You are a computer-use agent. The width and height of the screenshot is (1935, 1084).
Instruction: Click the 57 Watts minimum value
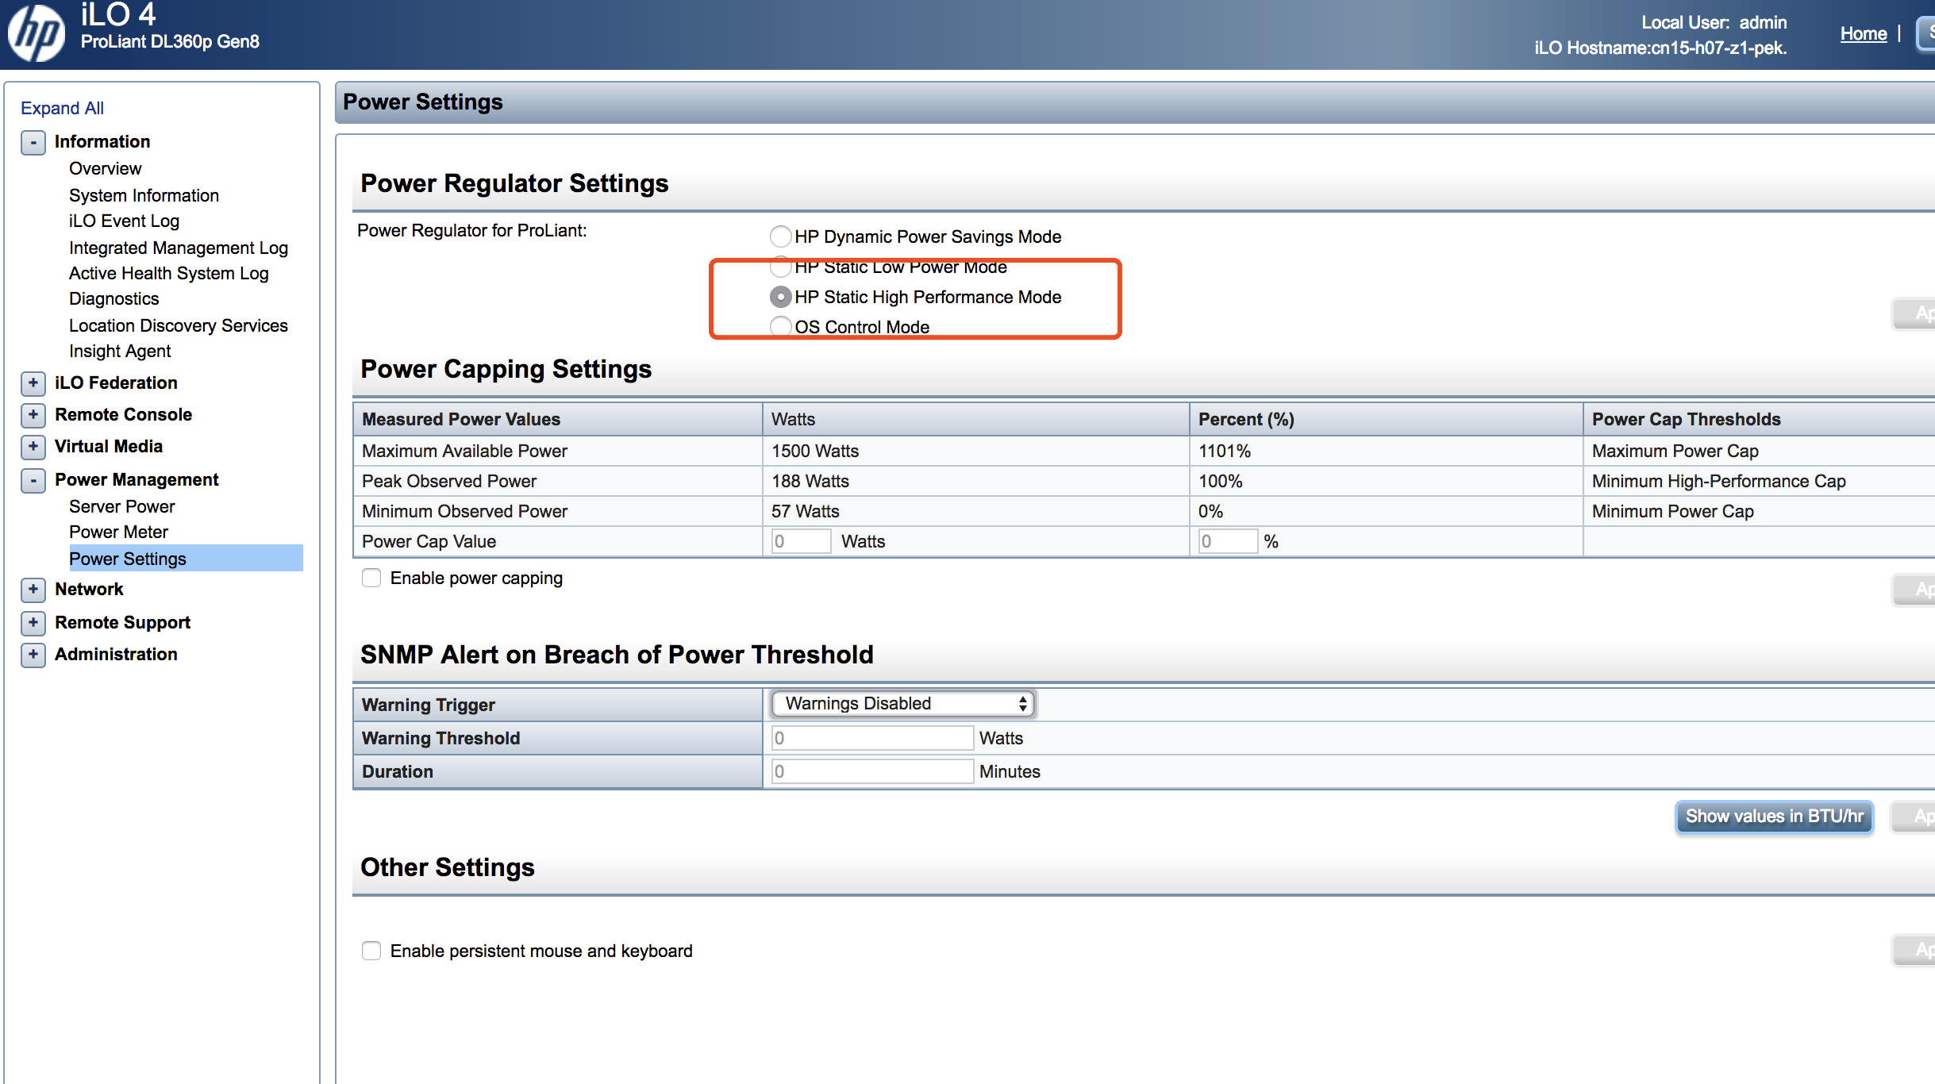tap(806, 511)
